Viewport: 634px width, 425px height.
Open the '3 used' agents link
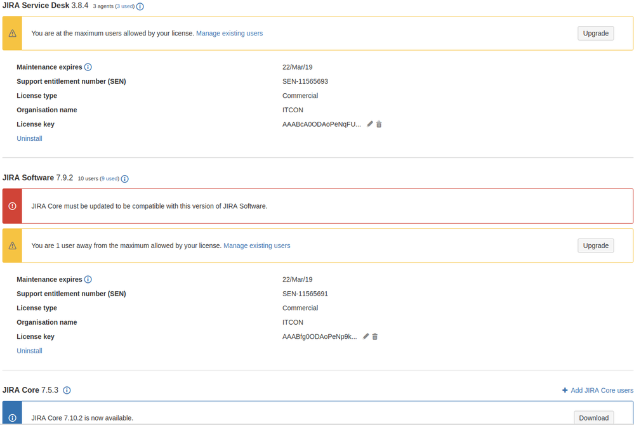[125, 6]
